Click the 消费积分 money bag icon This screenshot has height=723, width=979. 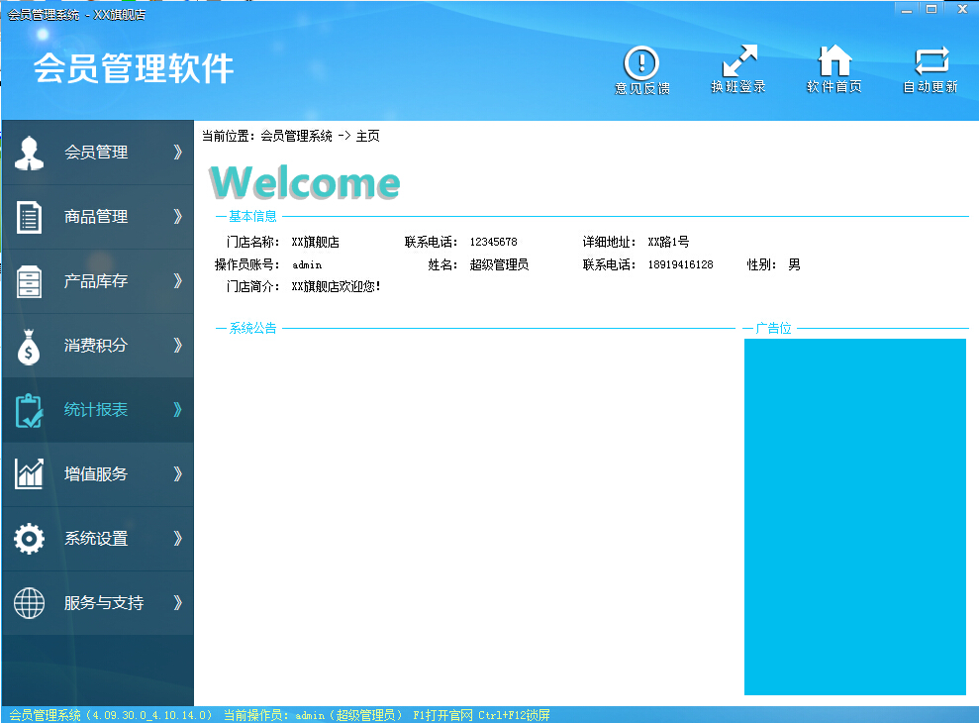click(29, 346)
